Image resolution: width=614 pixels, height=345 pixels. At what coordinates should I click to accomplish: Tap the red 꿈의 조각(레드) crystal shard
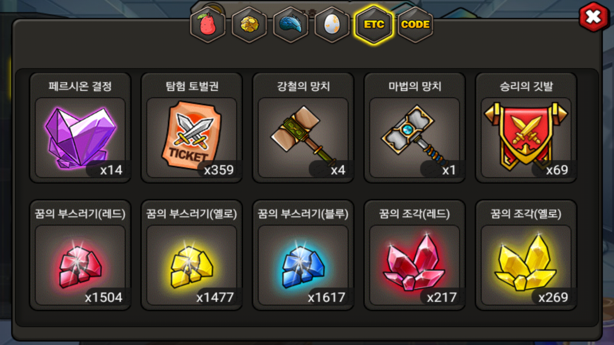(415, 265)
